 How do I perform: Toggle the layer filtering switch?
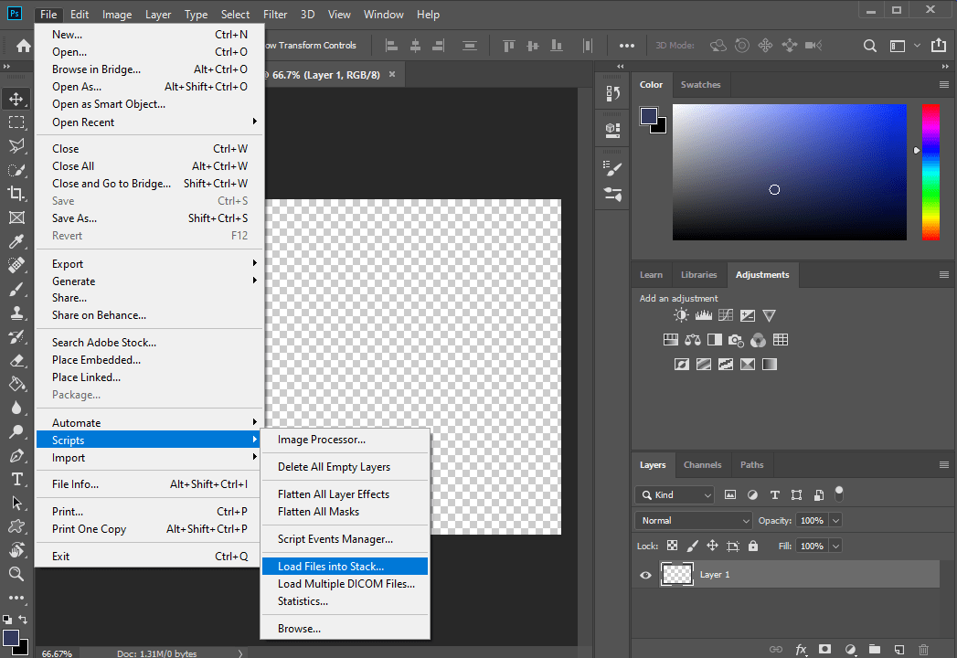839,493
